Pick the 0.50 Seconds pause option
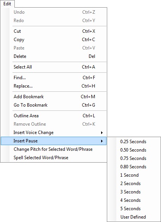The height and width of the screenshot is (222, 161). (134, 150)
